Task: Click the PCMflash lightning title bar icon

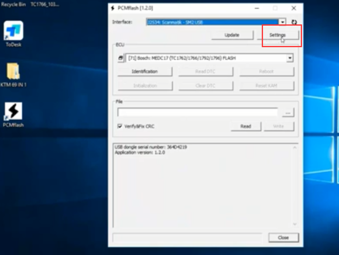Action: (x=113, y=8)
